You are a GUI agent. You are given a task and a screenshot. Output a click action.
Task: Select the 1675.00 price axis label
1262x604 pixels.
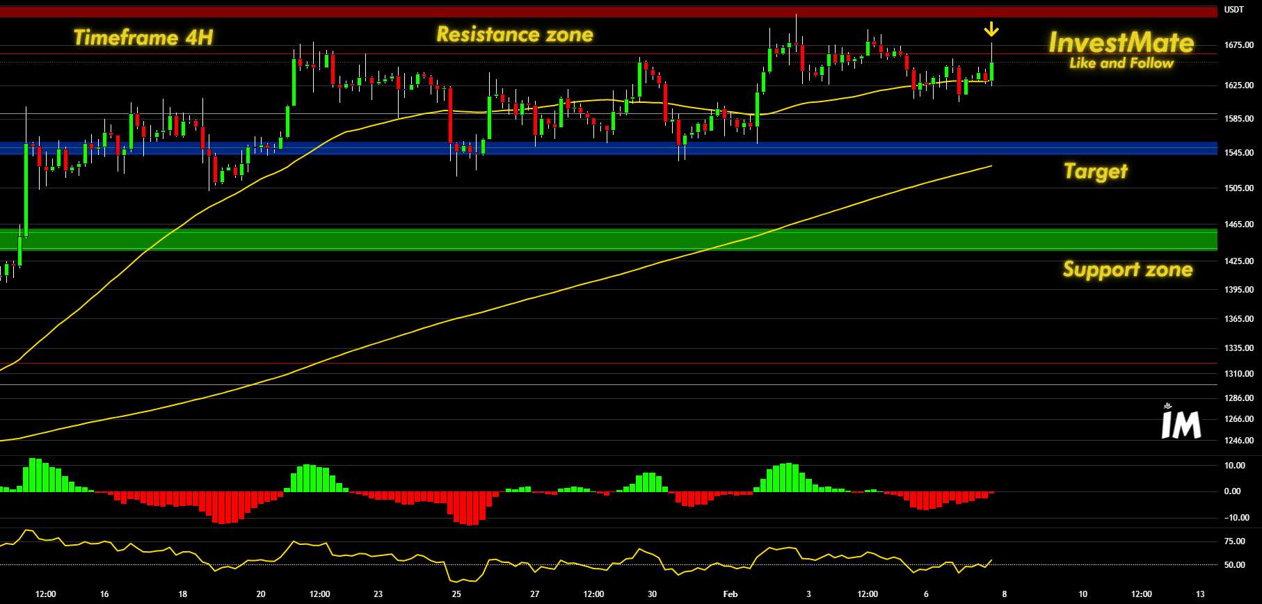coord(1239,45)
